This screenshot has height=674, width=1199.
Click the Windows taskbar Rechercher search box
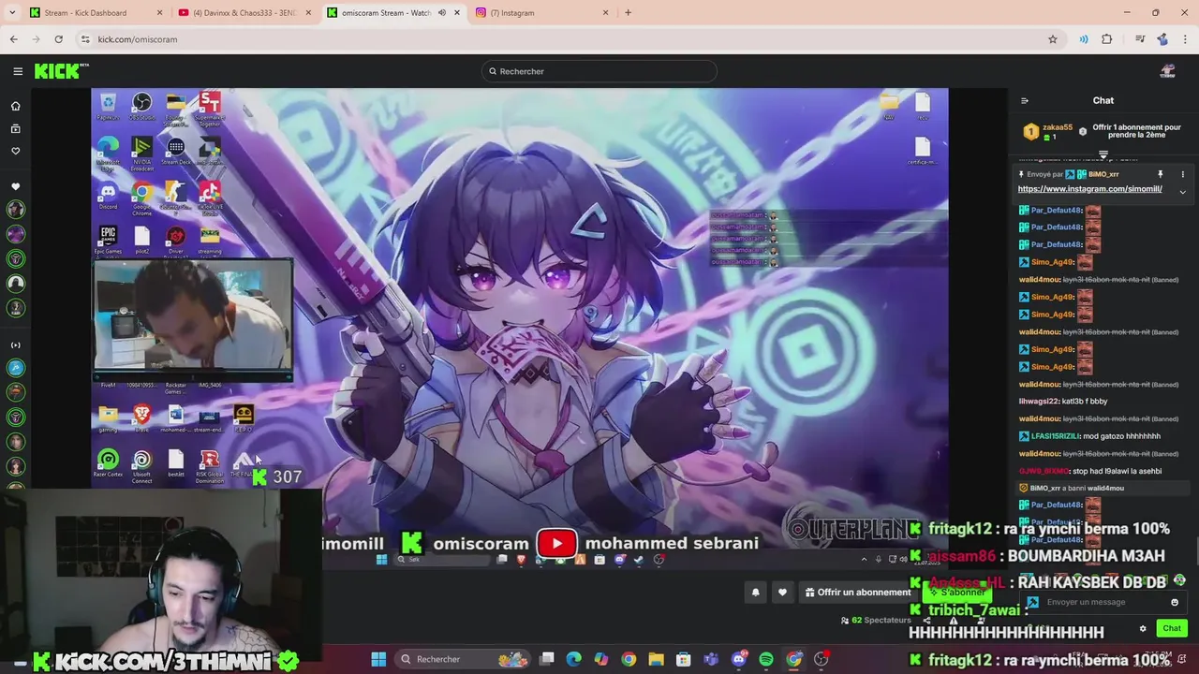464,659
